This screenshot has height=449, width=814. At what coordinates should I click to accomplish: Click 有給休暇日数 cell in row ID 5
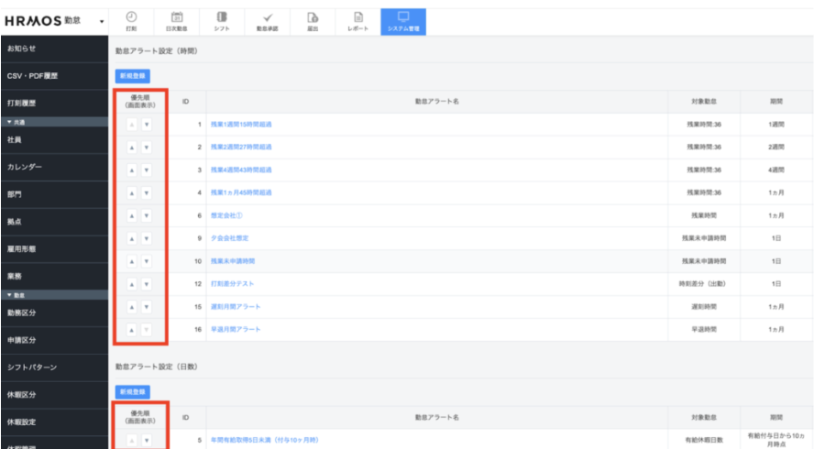(x=703, y=440)
